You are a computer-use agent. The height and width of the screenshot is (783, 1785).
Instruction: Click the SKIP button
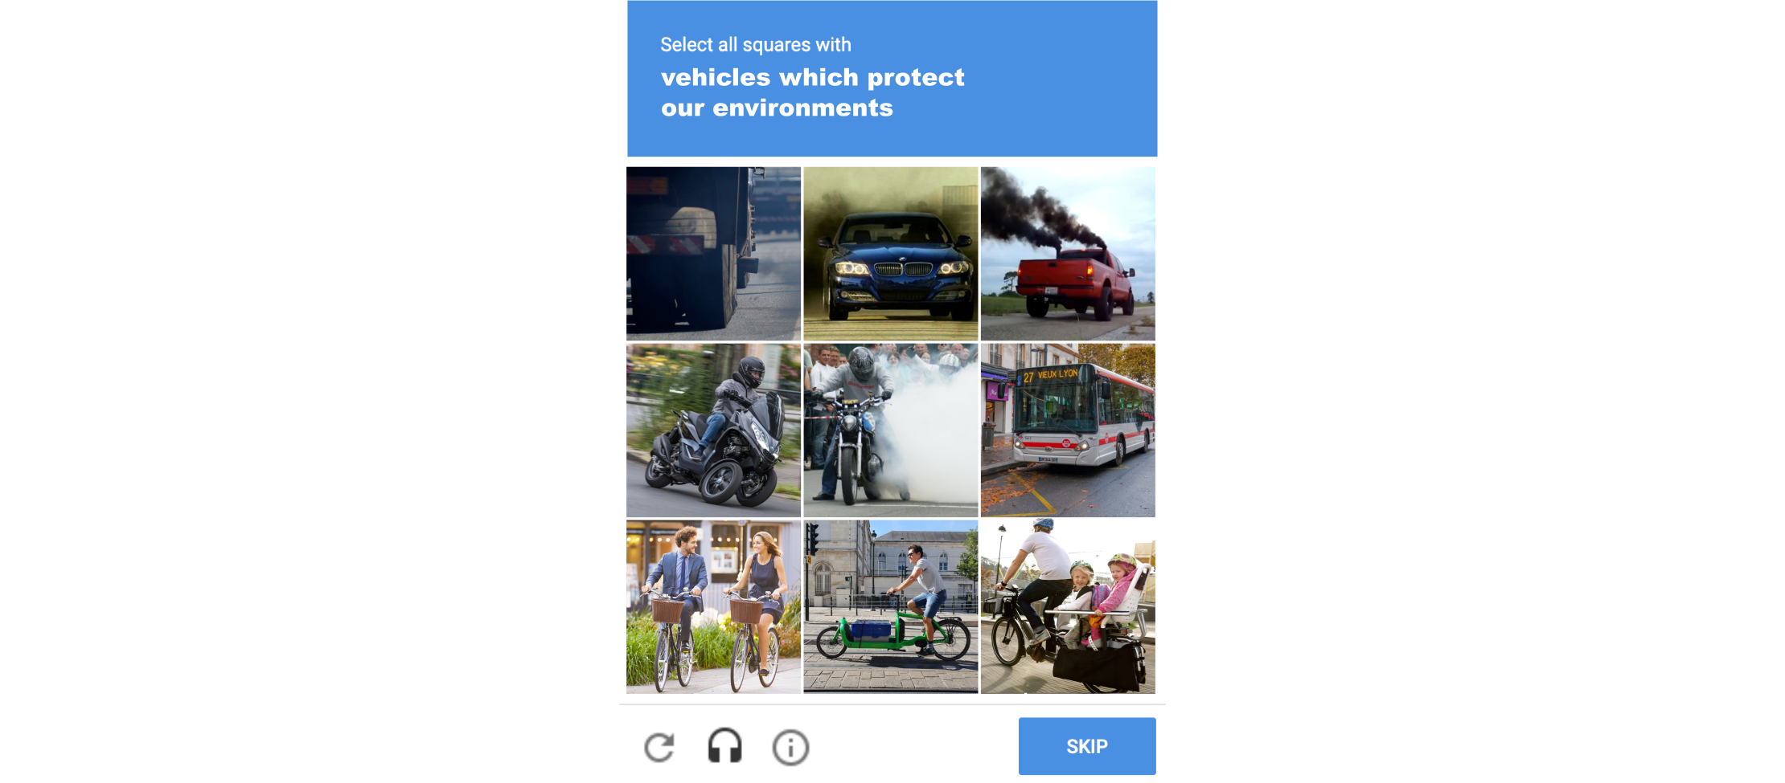pos(1087,746)
